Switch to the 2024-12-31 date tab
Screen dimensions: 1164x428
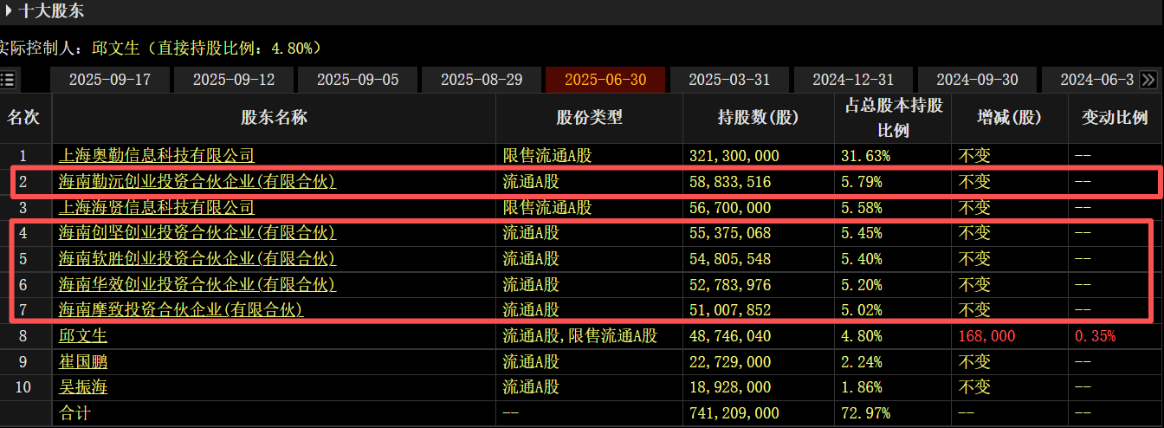click(853, 80)
